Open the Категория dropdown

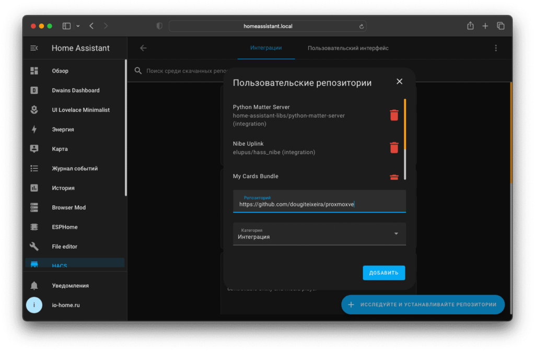(319, 233)
